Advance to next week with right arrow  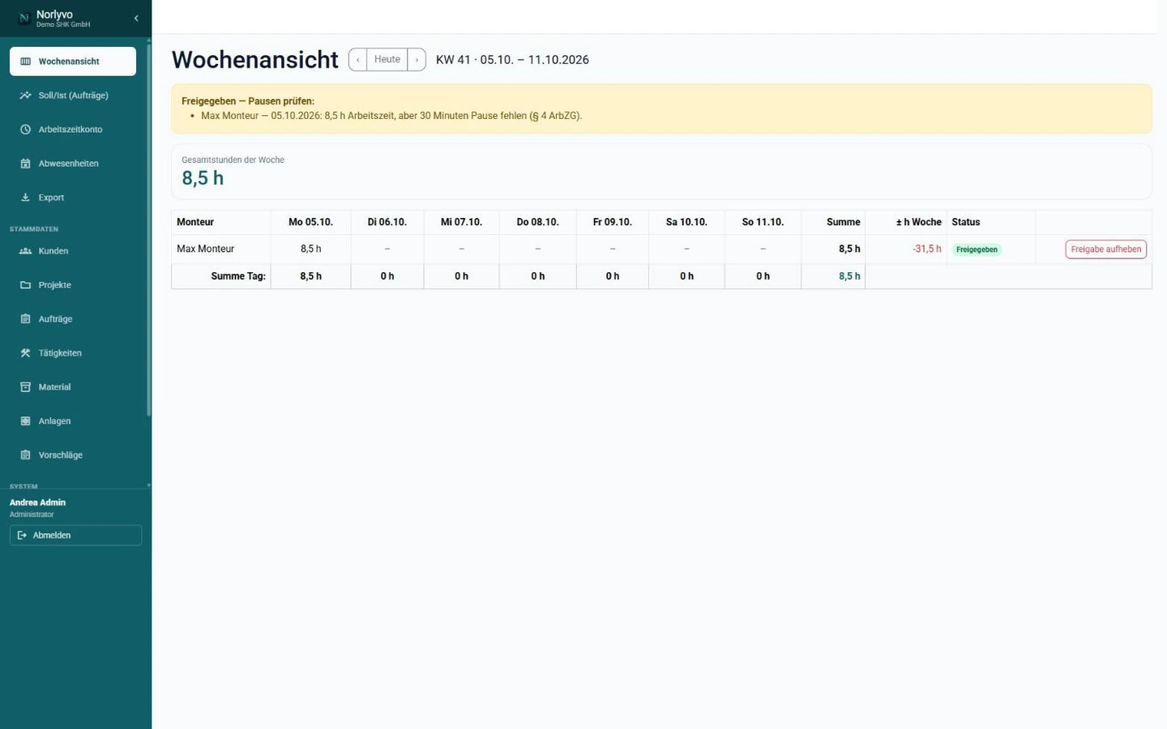[x=417, y=60]
